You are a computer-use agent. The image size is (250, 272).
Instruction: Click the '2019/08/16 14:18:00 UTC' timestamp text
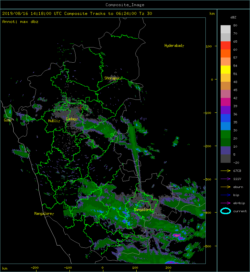click(x=32, y=14)
